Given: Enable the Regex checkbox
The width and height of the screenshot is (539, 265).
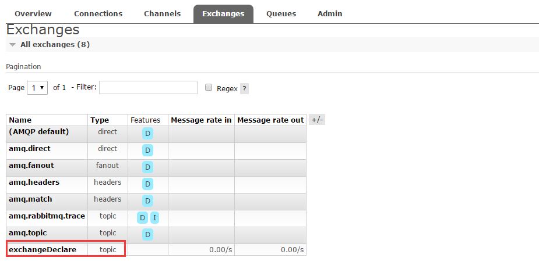Looking at the screenshot, I should tap(209, 88).
